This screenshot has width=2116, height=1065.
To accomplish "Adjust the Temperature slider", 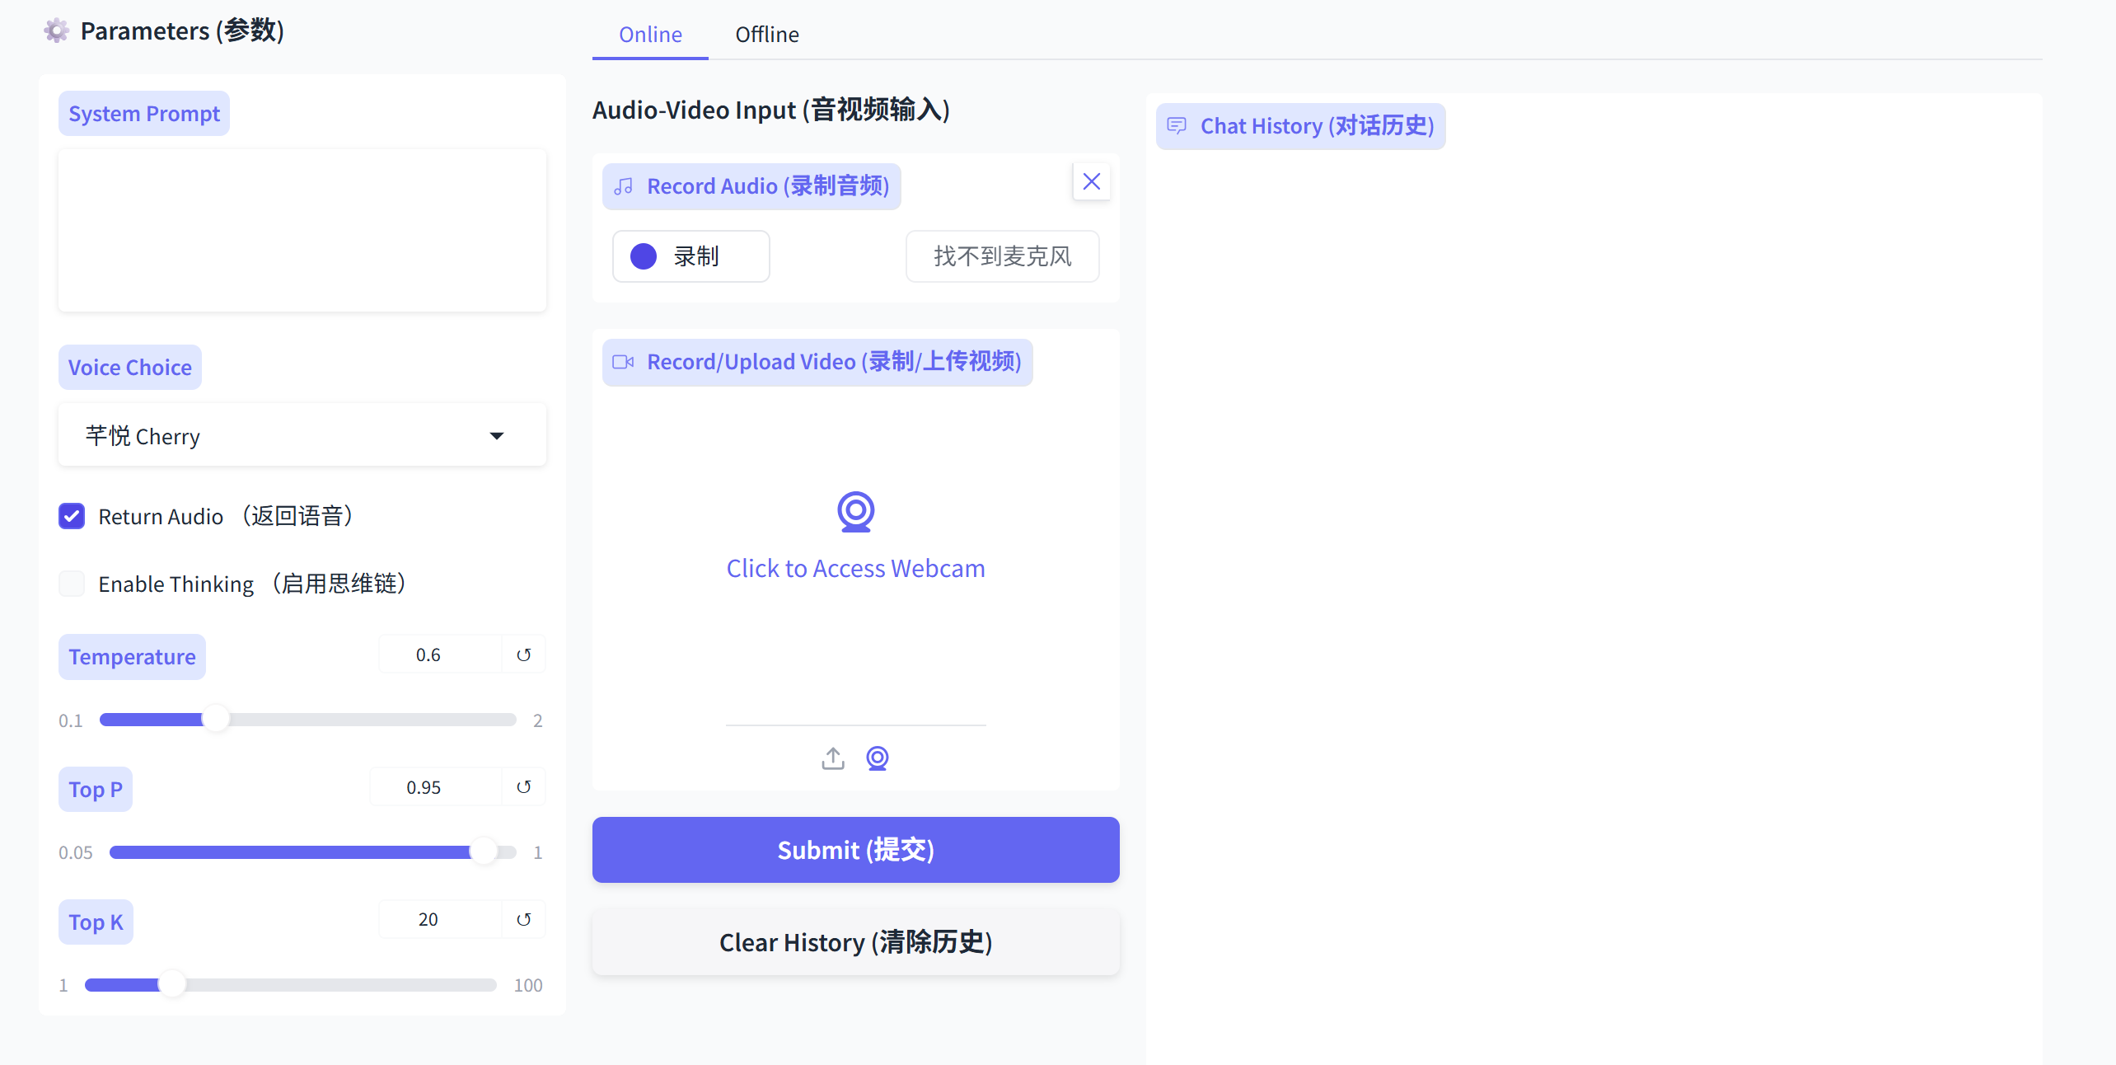I will tap(307, 720).
